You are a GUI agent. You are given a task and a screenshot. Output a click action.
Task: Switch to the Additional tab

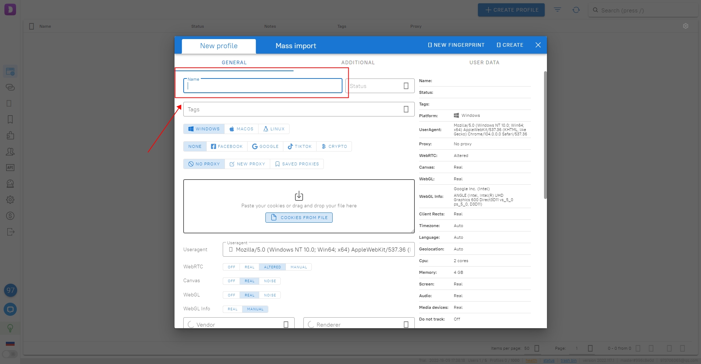coord(358,62)
